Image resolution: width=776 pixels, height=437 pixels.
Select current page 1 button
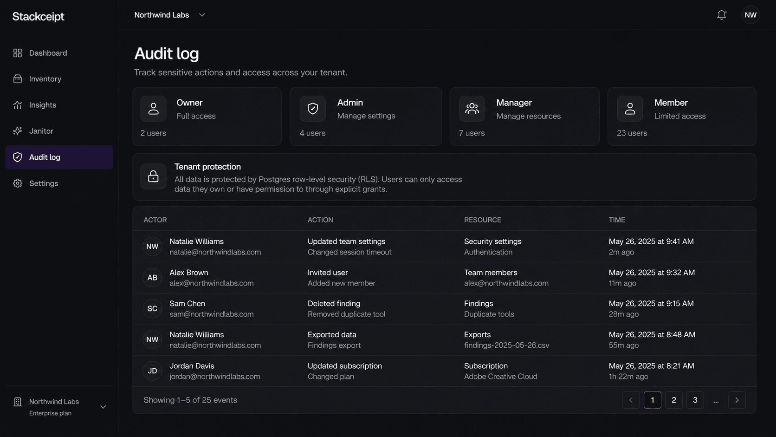pos(653,400)
